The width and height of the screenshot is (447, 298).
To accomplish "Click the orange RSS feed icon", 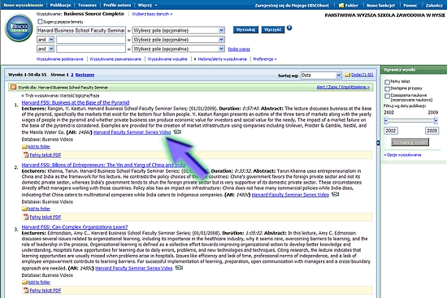I will point(13,87).
